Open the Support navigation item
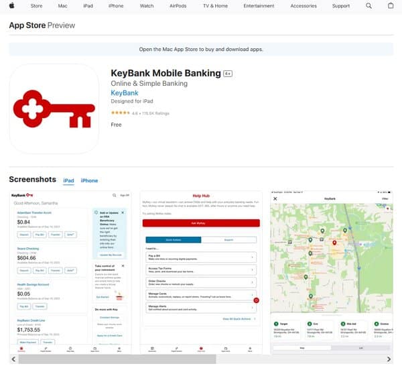The image size is (402, 368). (x=341, y=5)
